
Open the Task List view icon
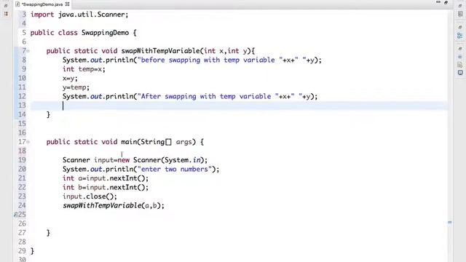click(460, 14)
